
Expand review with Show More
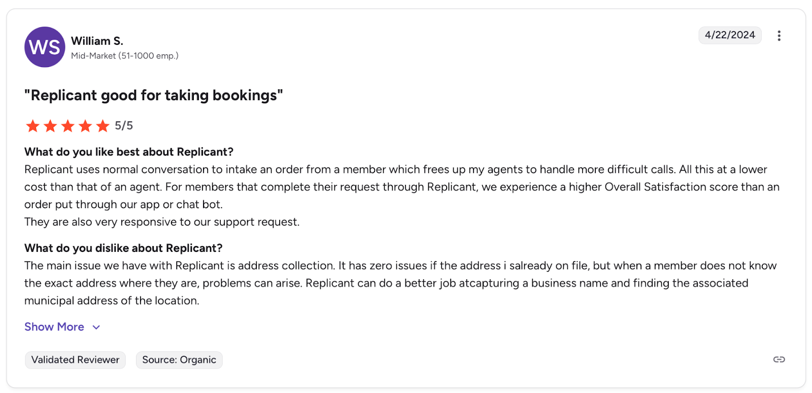click(54, 327)
